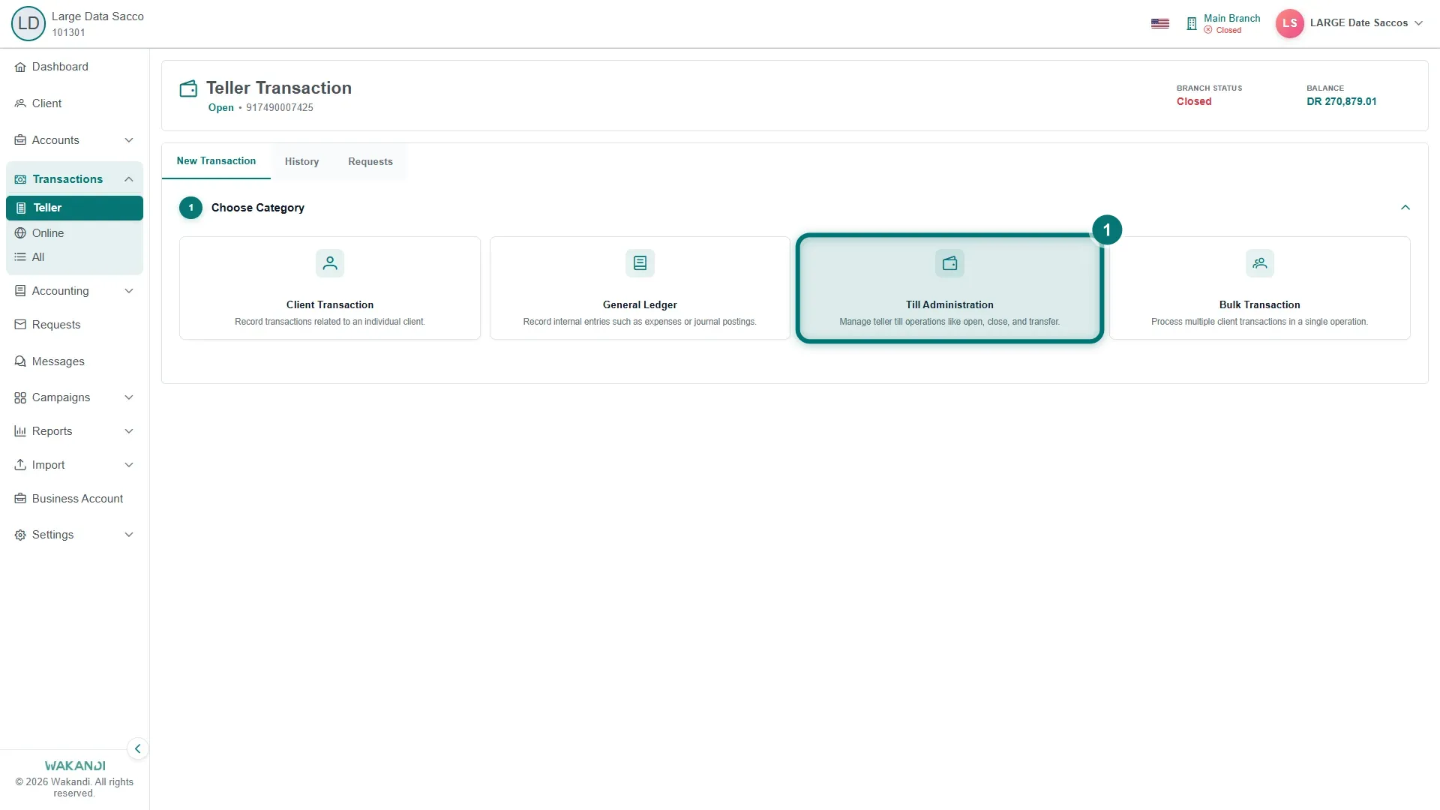Select Online under Transactions

48,233
